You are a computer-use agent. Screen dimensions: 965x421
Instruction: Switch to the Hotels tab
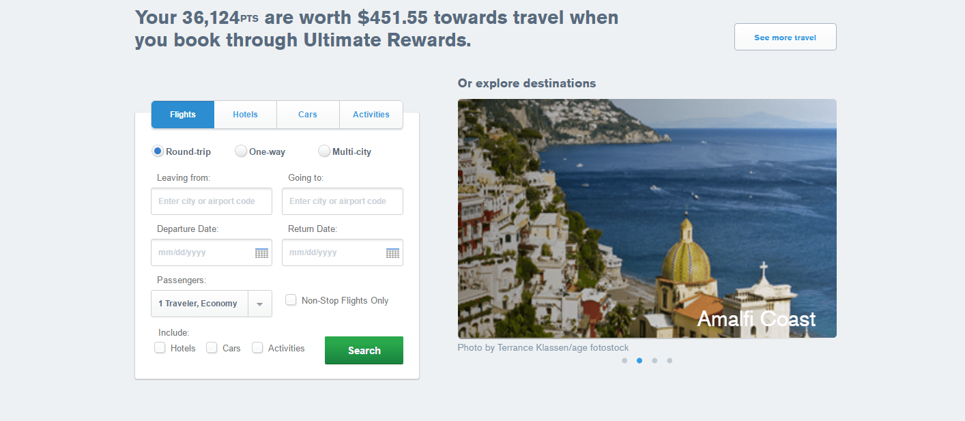tap(245, 114)
